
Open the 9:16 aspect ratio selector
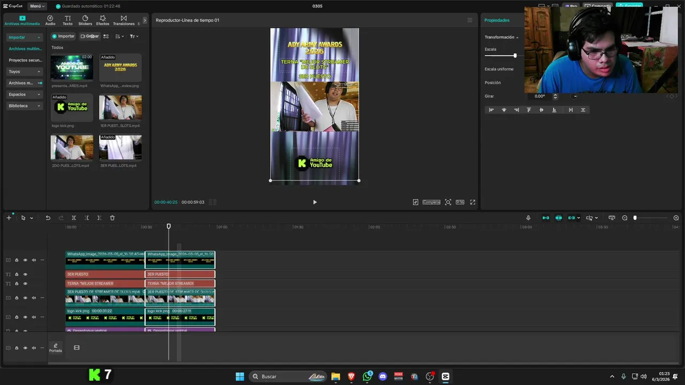tap(460, 202)
